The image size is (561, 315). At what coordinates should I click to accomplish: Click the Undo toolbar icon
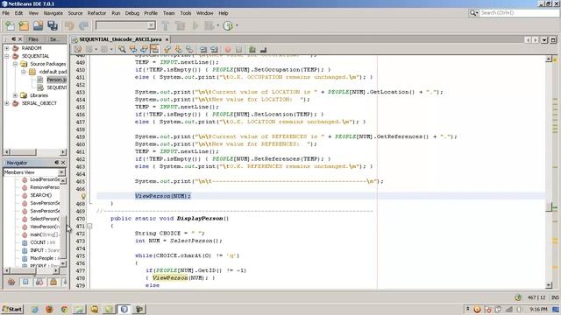coord(69,25)
